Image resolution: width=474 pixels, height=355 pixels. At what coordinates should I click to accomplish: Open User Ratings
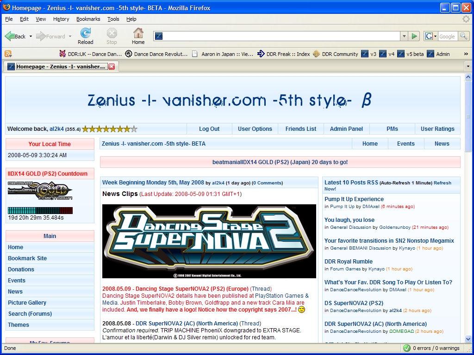click(438, 129)
